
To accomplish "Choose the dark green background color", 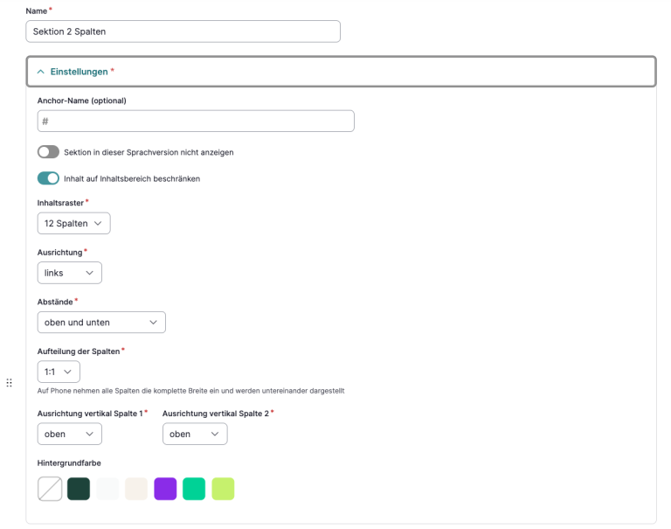I will pyautogui.click(x=79, y=489).
